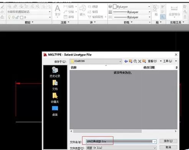The height and width of the screenshot is (150, 189).
Task: Open the 收藏夹 location in sidebar
Action: pyautogui.click(x=55, y=98)
